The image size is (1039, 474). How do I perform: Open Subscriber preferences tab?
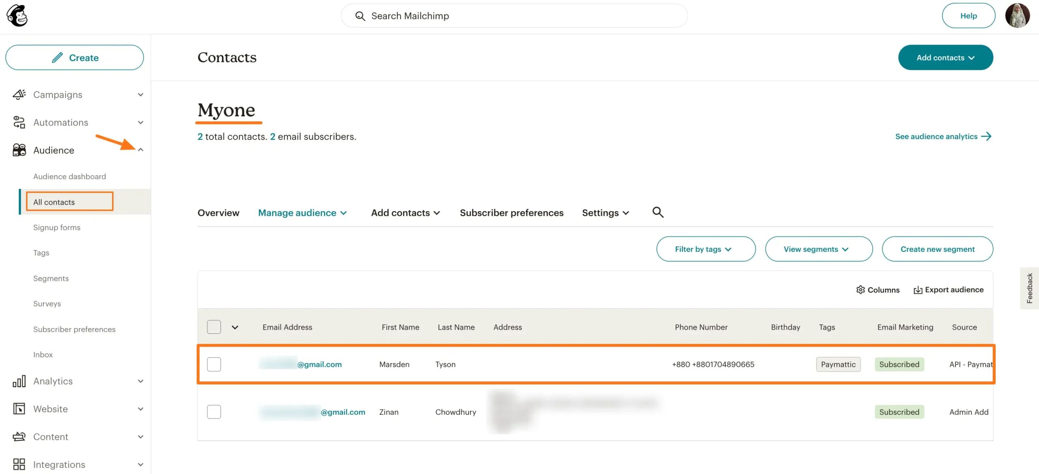(511, 212)
